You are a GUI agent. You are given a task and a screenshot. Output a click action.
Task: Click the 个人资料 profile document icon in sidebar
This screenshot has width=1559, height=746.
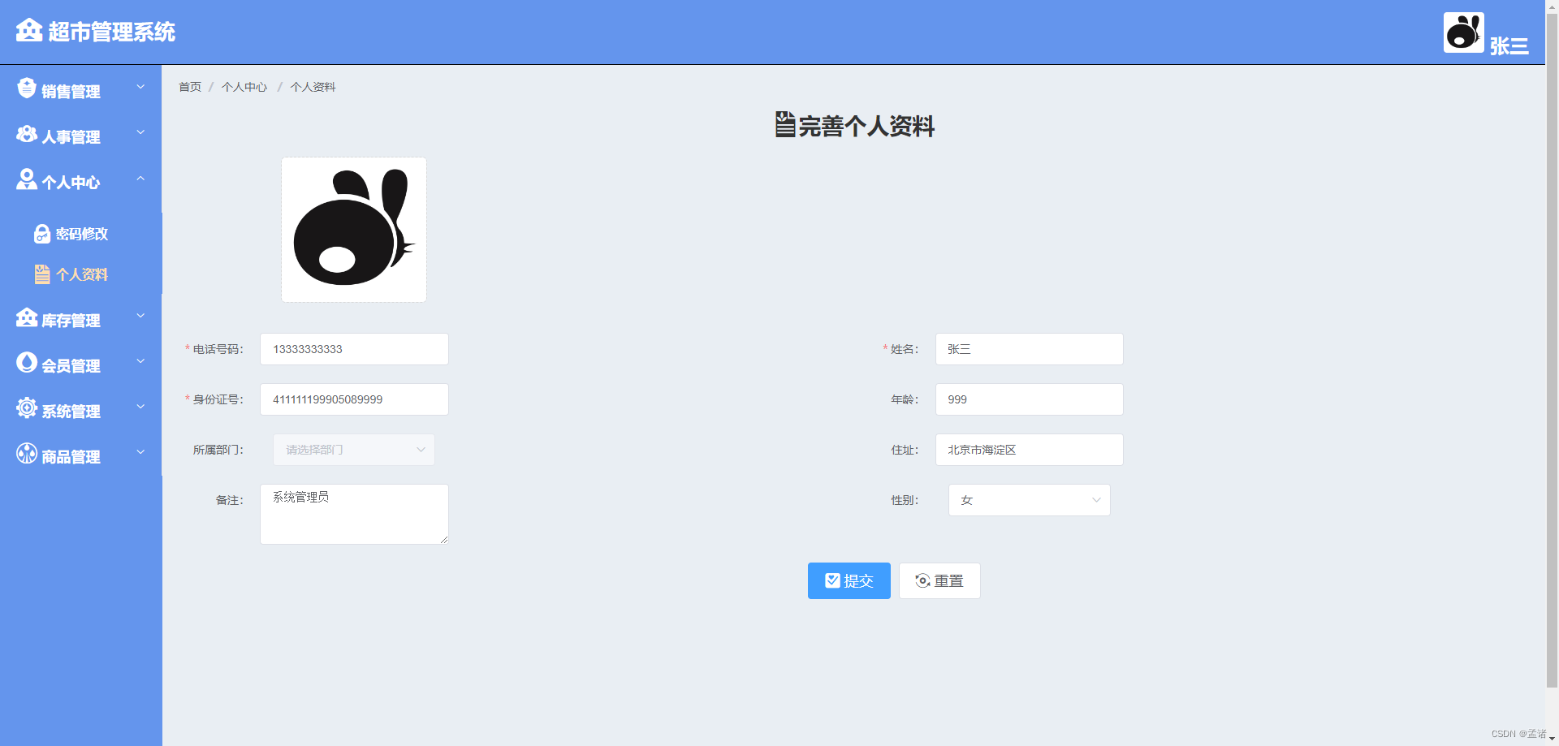point(42,274)
